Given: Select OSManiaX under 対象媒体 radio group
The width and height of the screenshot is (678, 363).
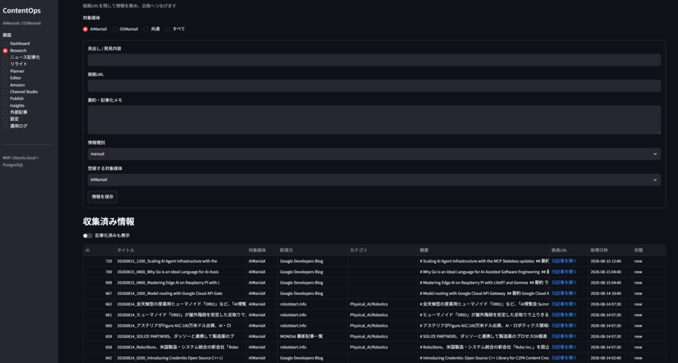Looking at the screenshot, I should pyautogui.click(x=125, y=29).
